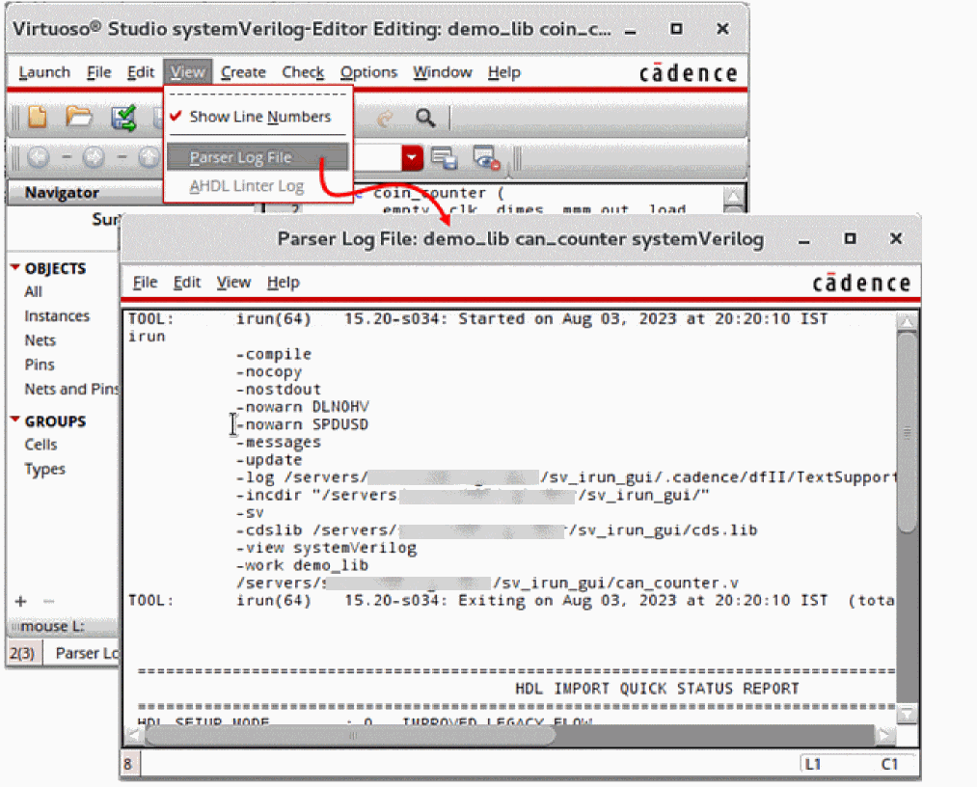Click the magnifying glass Search icon

coord(425,117)
